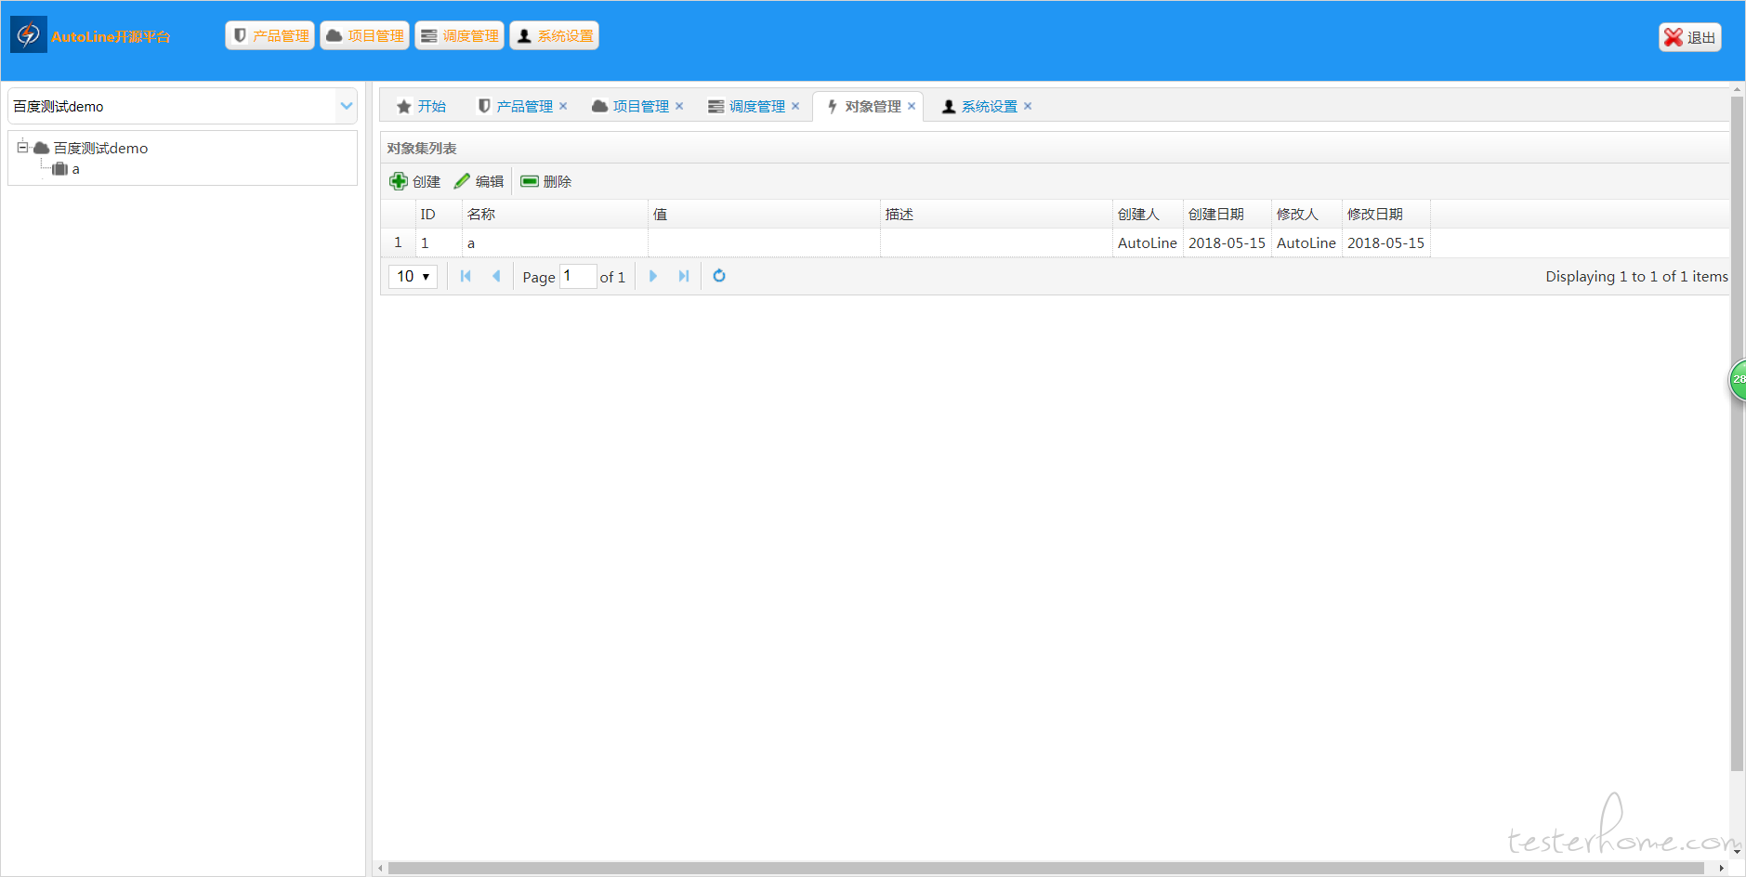This screenshot has width=1746, height=877.
Task: Open 系统设置 in top navigation bar
Action: (x=555, y=35)
